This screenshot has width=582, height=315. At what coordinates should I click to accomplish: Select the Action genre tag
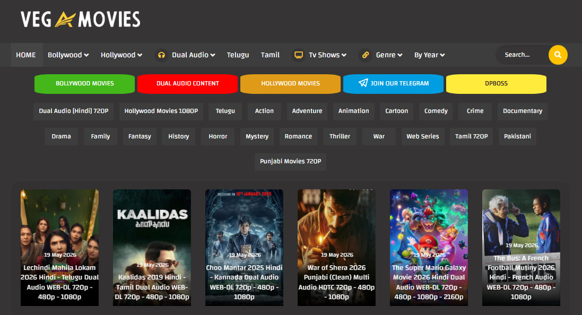point(264,111)
